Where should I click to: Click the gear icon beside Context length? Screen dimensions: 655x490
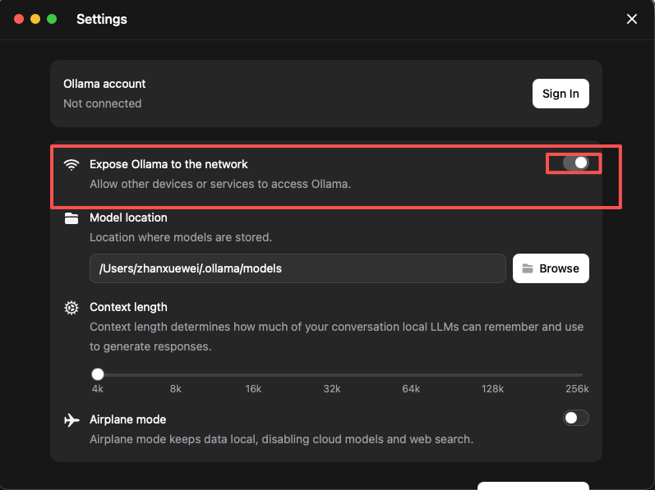71,308
